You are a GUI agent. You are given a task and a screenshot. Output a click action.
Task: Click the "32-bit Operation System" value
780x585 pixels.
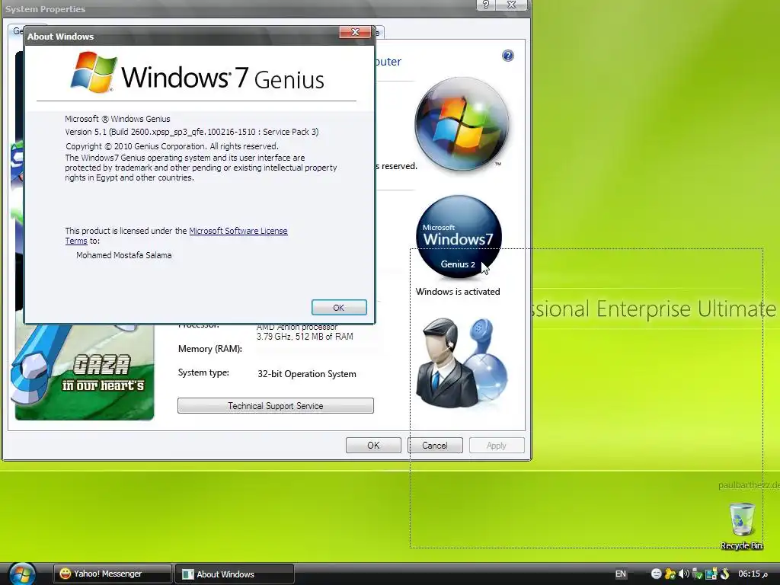point(307,373)
